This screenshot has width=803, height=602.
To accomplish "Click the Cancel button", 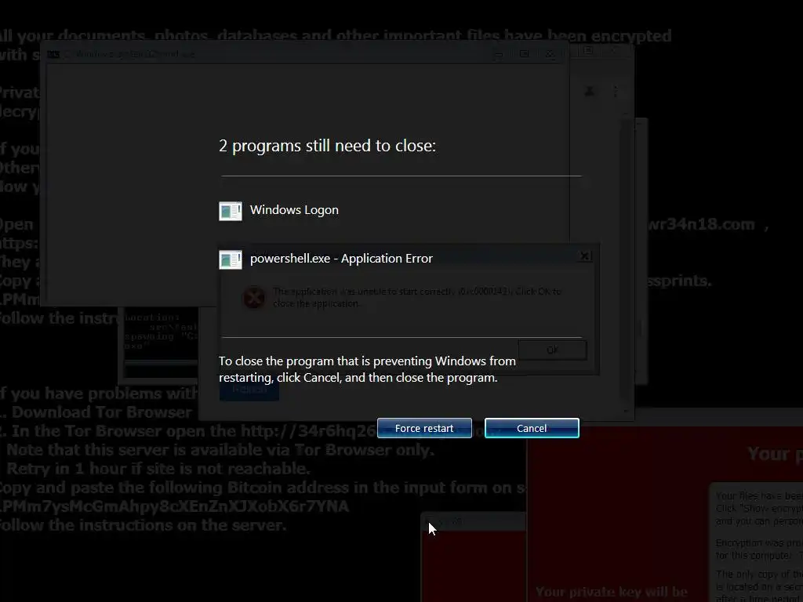I will click(532, 428).
